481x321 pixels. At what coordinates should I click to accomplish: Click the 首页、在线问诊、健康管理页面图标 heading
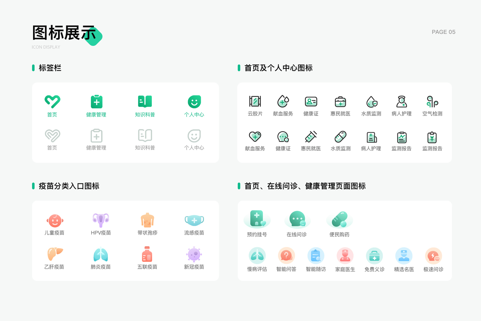[x=305, y=186]
